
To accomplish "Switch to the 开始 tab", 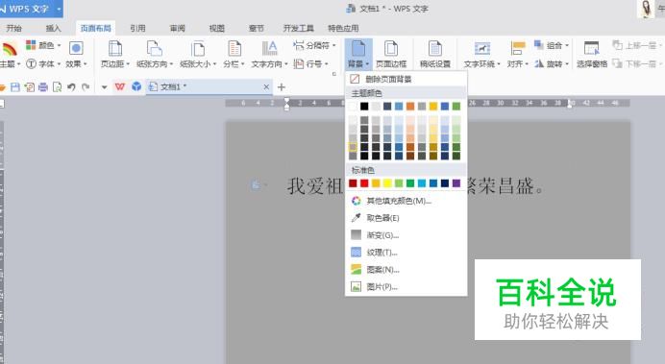I will click(x=14, y=29).
